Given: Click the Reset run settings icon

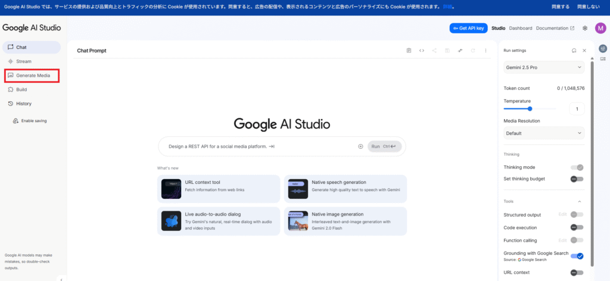Looking at the screenshot, I should coord(574,51).
